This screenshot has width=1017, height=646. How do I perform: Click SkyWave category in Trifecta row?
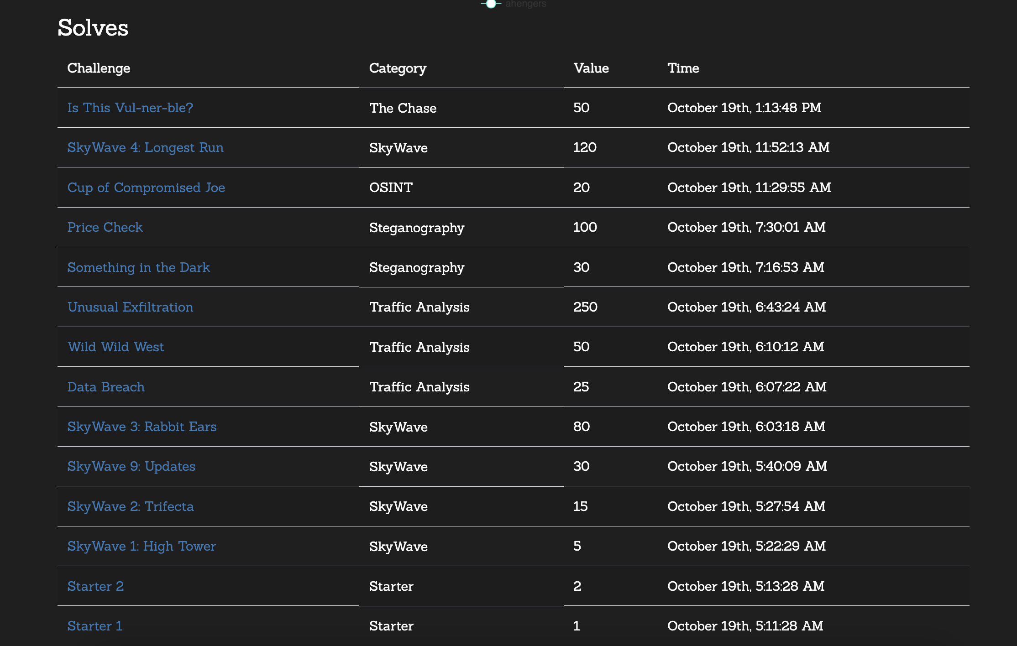398,506
